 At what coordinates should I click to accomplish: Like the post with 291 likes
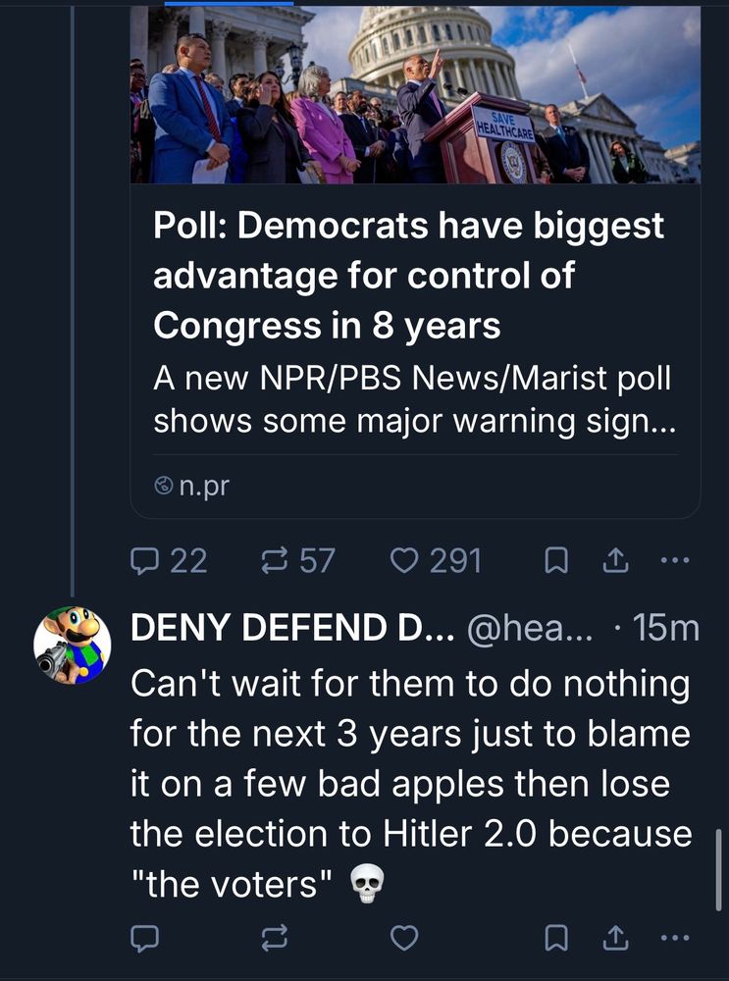click(x=404, y=560)
